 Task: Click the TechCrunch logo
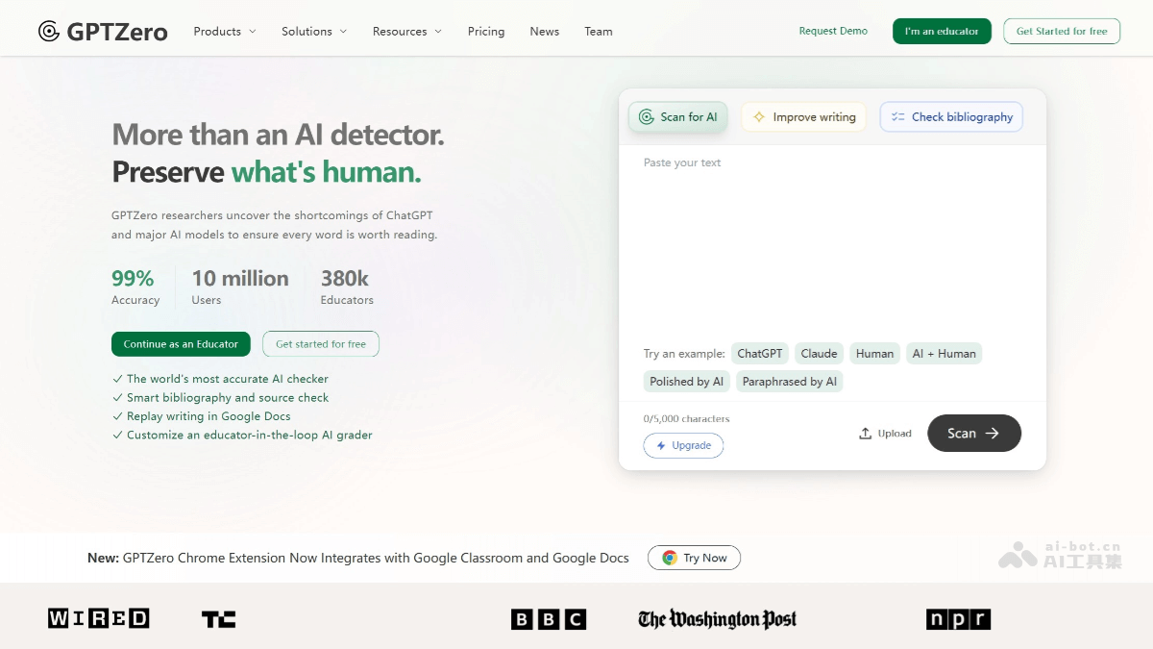click(218, 619)
